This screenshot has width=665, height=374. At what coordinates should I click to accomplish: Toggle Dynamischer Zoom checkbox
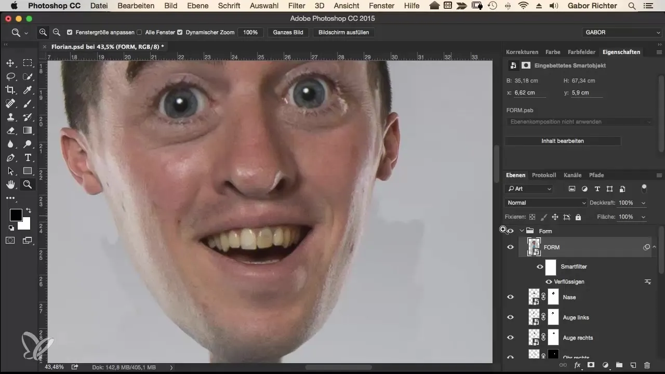pos(180,32)
